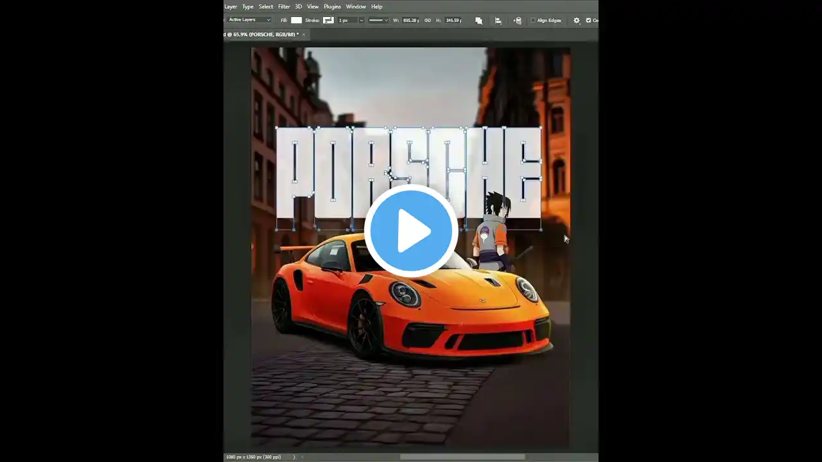The image size is (822, 462).
Task: Click the stroke type swatch icon
Action: tap(328, 21)
